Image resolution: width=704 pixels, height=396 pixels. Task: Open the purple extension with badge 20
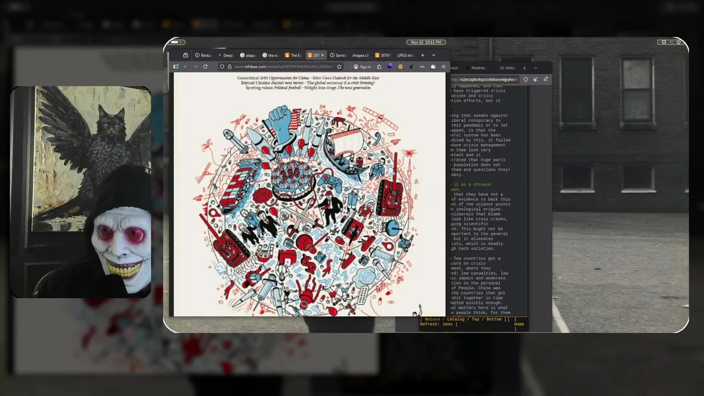389,66
